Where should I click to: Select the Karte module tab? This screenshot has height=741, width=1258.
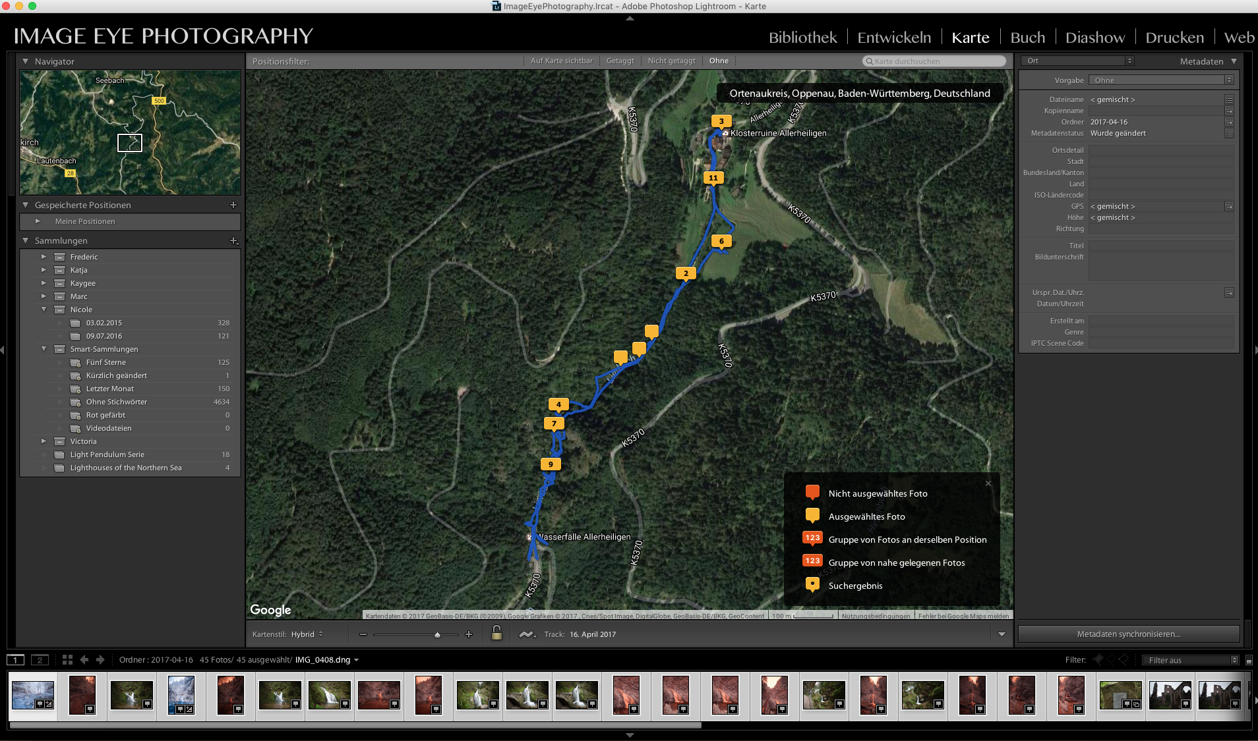click(970, 38)
